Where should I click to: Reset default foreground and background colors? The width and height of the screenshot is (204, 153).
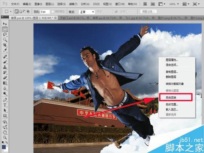(x=3, y=142)
